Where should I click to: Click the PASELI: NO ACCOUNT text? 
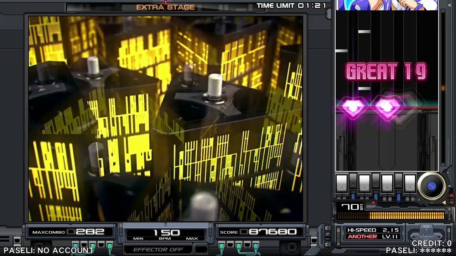(x=49, y=250)
